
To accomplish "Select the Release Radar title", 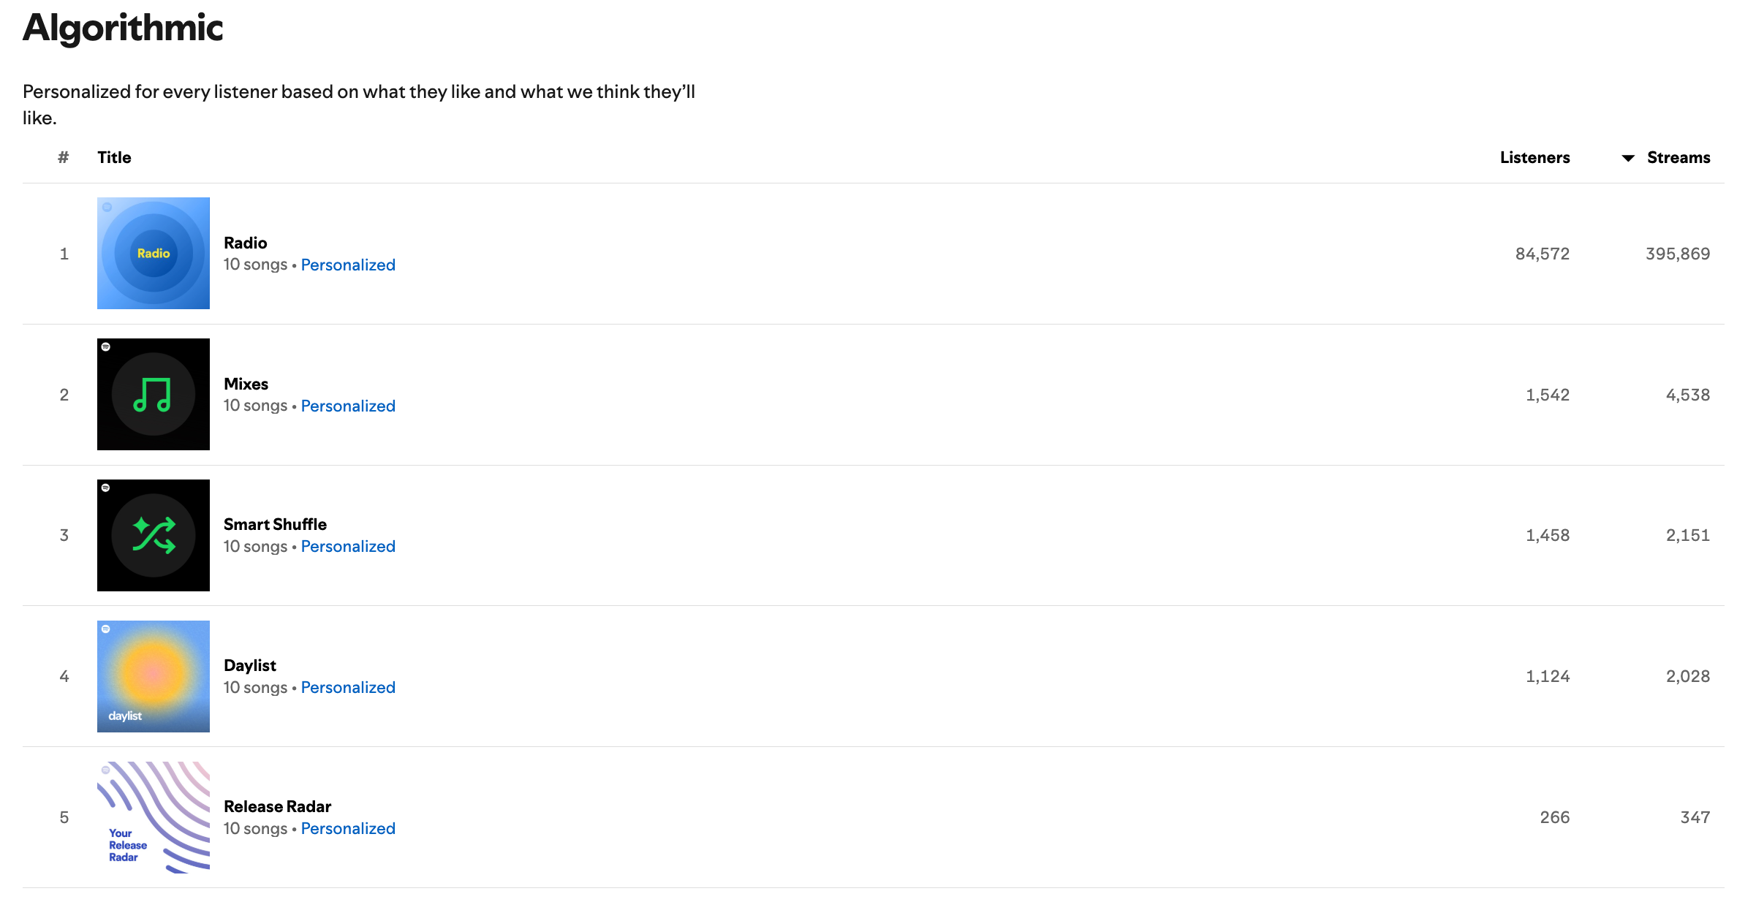I will click(277, 806).
